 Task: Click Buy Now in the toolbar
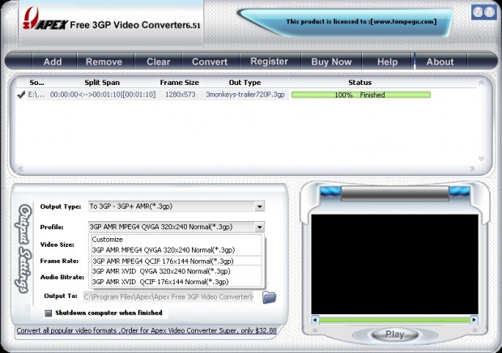pyautogui.click(x=331, y=62)
